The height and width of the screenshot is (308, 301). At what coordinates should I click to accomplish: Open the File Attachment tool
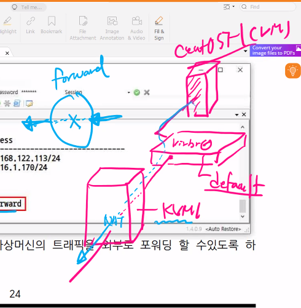[x=83, y=28]
